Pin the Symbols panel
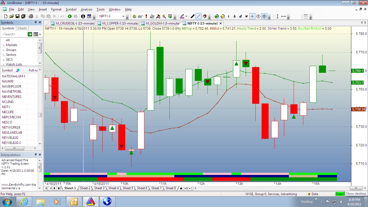The width and height of the screenshot is (368, 207). click(x=36, y=22)
